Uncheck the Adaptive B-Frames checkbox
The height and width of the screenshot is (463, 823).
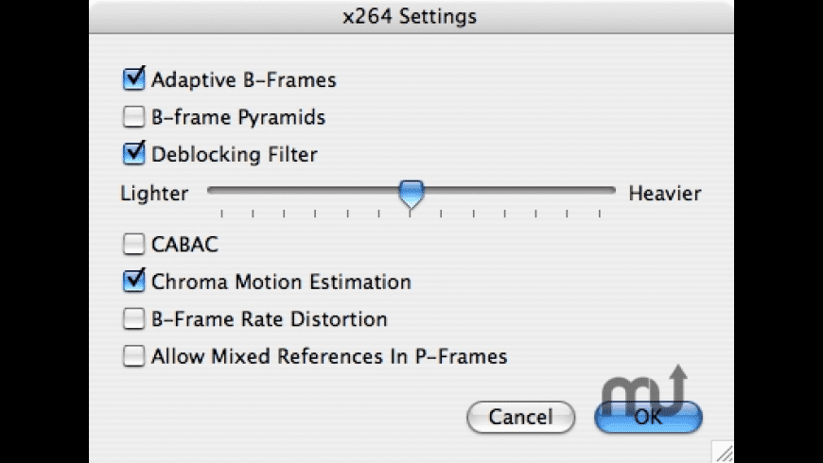point(133,79)
